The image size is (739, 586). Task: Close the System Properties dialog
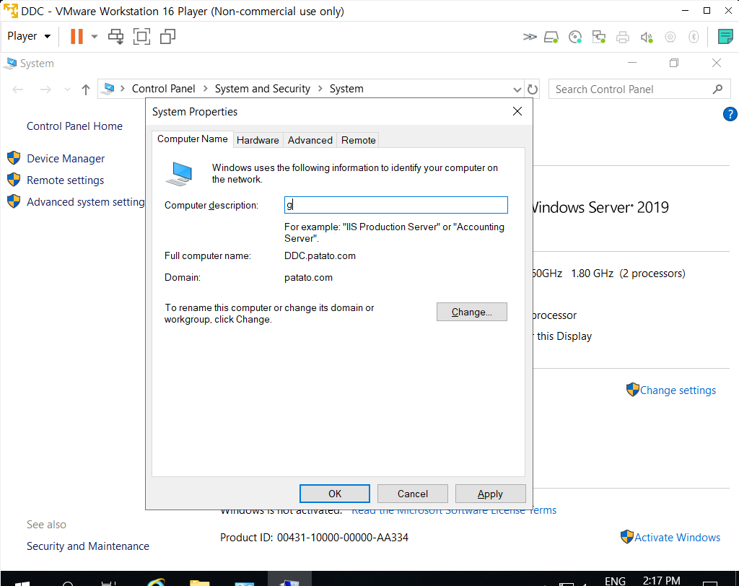coord(517,111)
